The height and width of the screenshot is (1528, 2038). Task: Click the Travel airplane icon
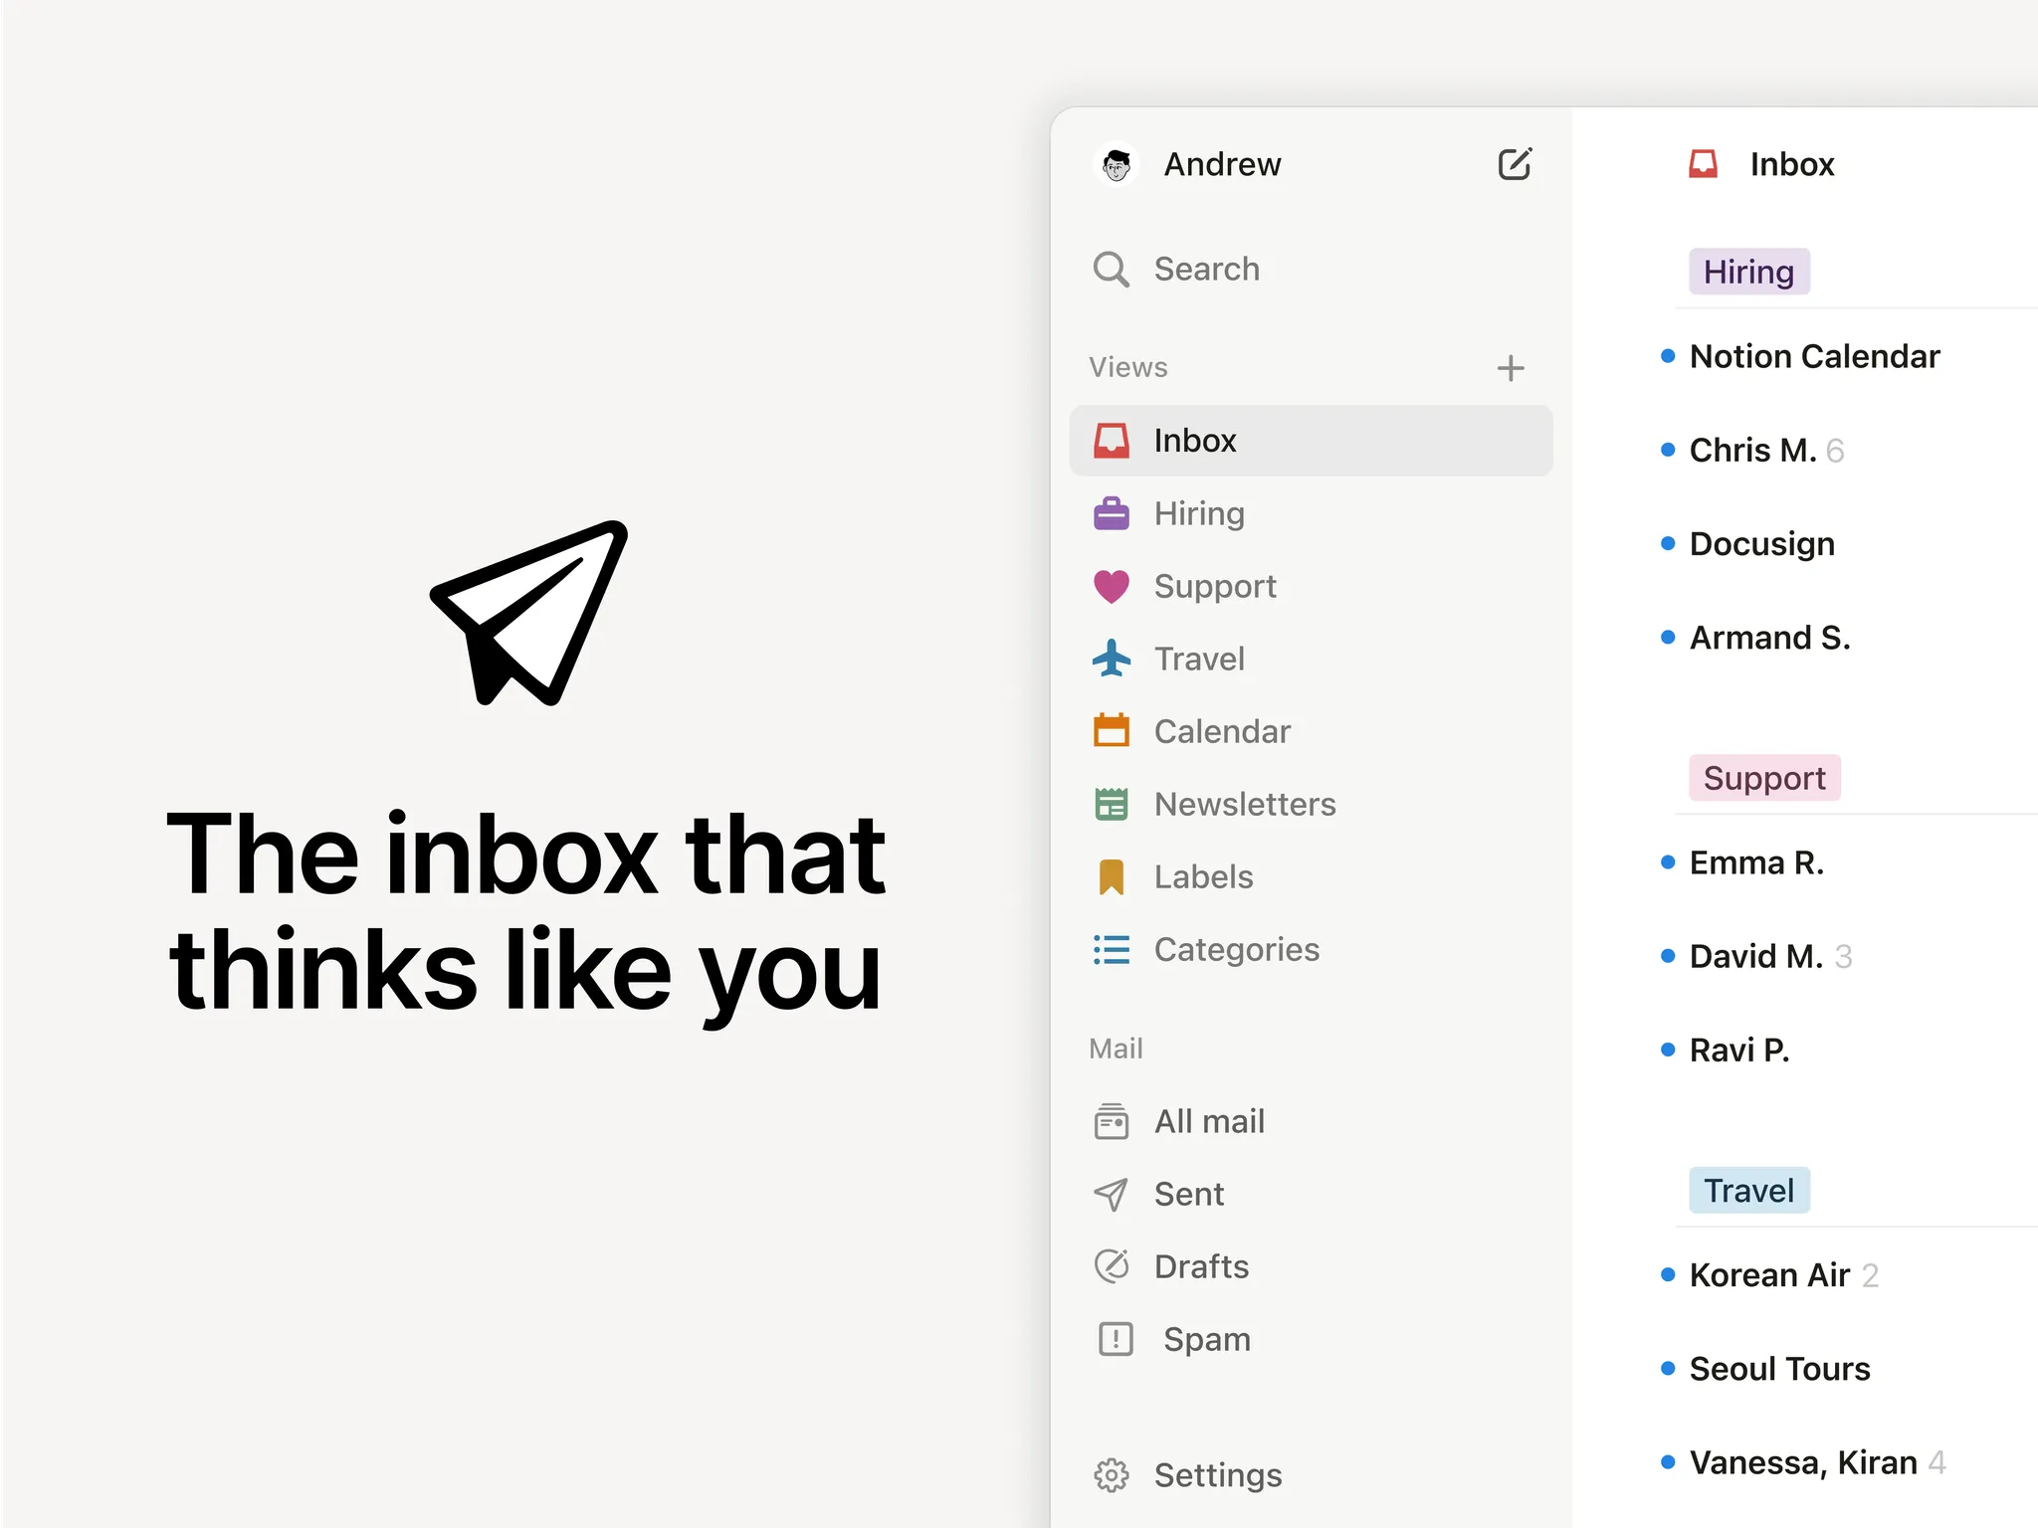click(x=1111, y=659)
